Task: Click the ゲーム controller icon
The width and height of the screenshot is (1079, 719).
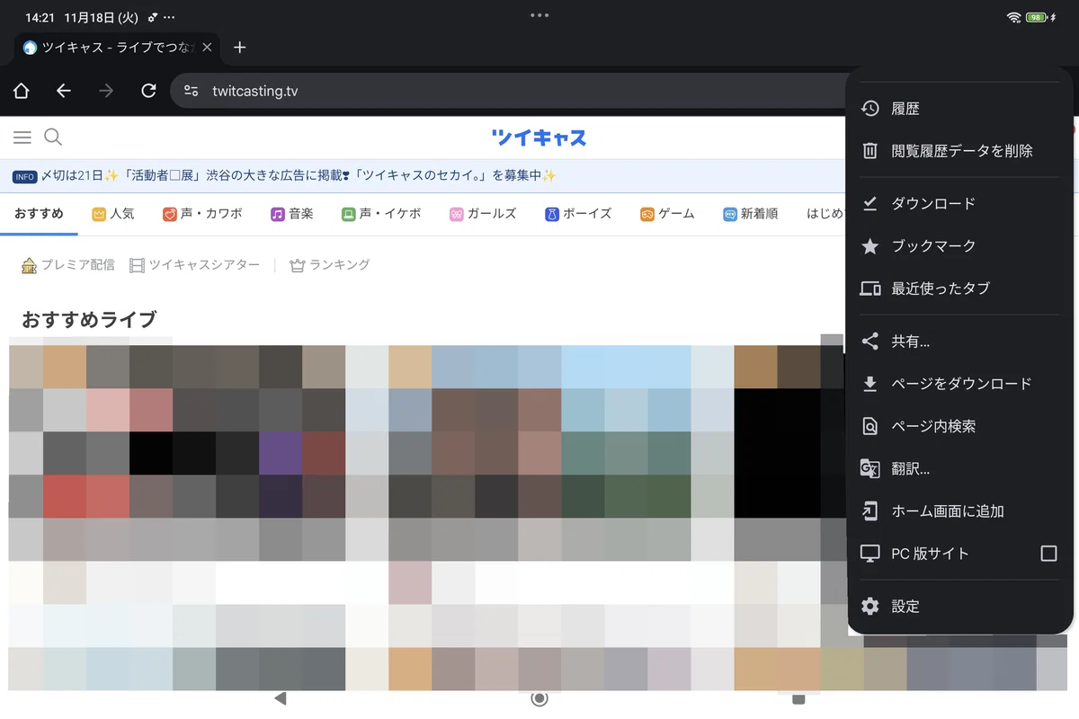Action: pos(647,214)
